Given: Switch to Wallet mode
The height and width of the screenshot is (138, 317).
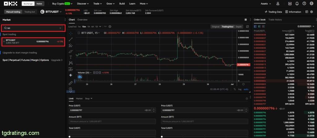Looking at the screenshot, I should 39,4.
